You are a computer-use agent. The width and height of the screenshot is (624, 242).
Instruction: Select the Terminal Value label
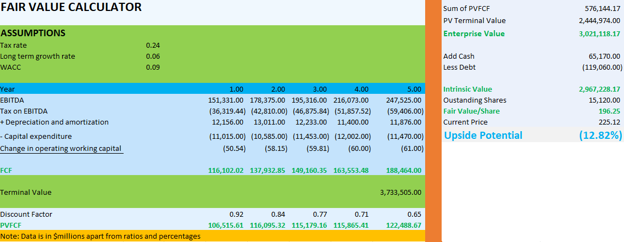coord(26,192)
